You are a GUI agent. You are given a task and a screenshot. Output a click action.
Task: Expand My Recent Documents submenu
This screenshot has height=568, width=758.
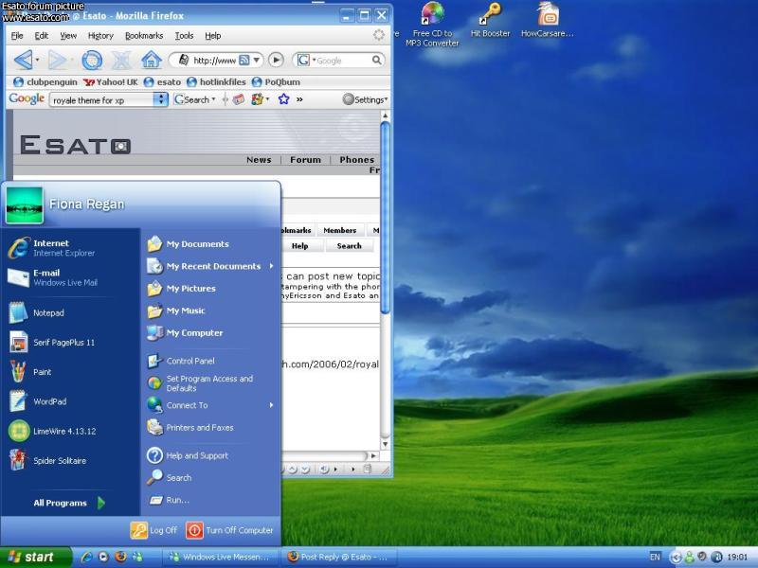tap(271, 266)
